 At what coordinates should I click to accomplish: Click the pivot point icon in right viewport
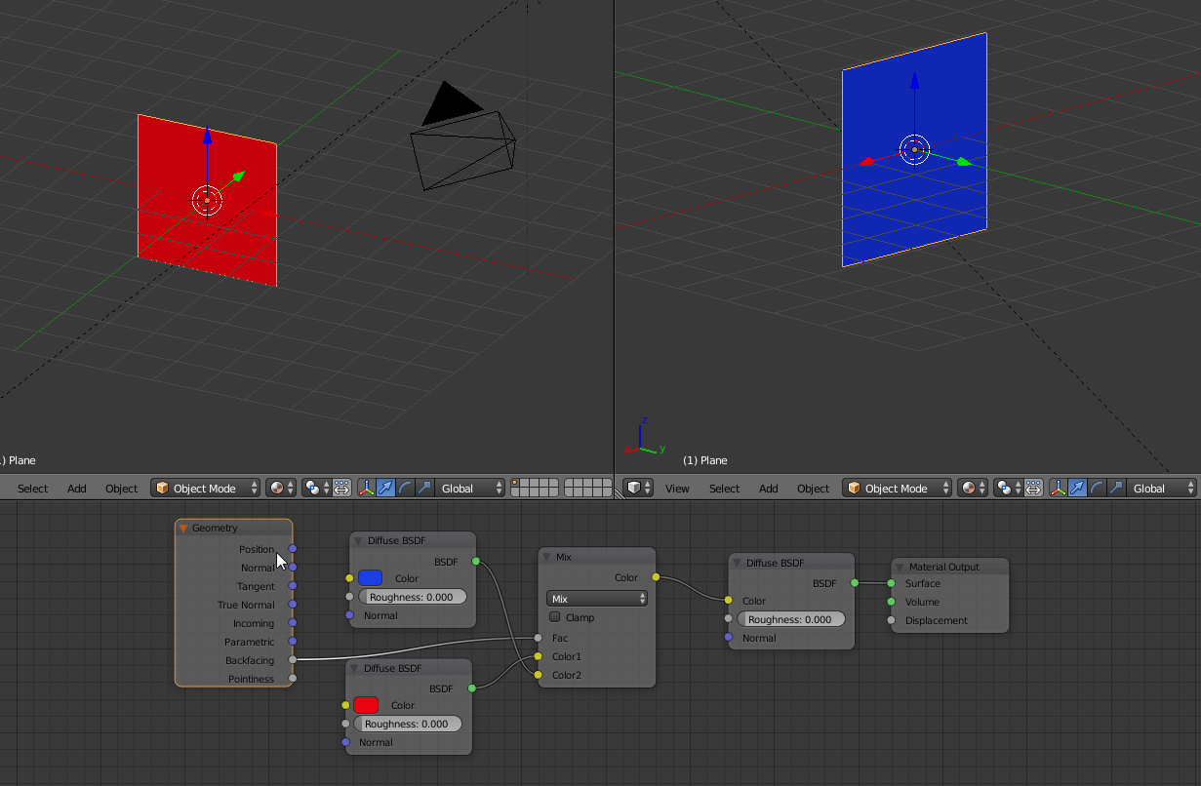[1005, 488]
